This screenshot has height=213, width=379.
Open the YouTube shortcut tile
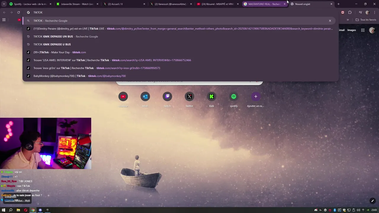coord(123,99)
